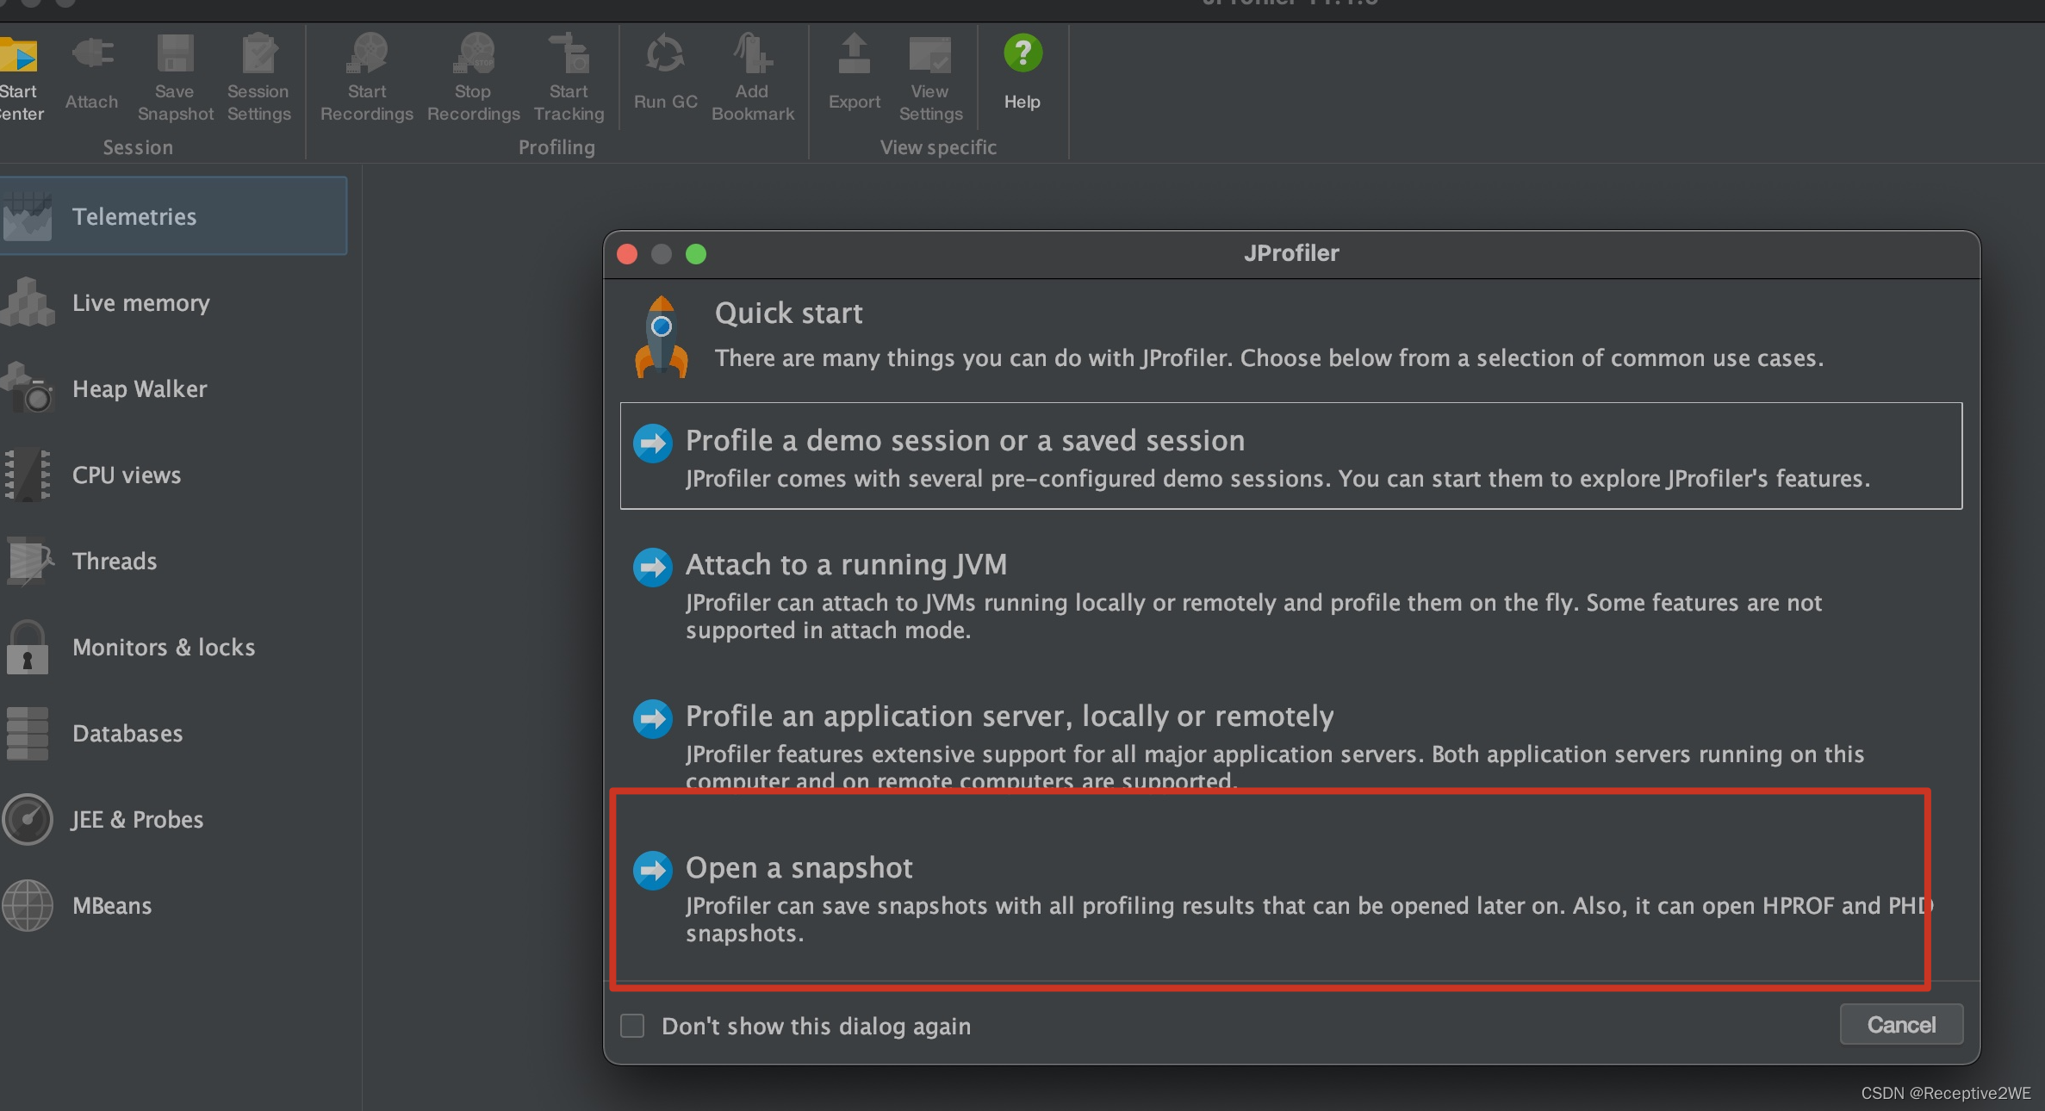Open the CPU views section
The image size is (2045, 1111).
coord(173,475)
